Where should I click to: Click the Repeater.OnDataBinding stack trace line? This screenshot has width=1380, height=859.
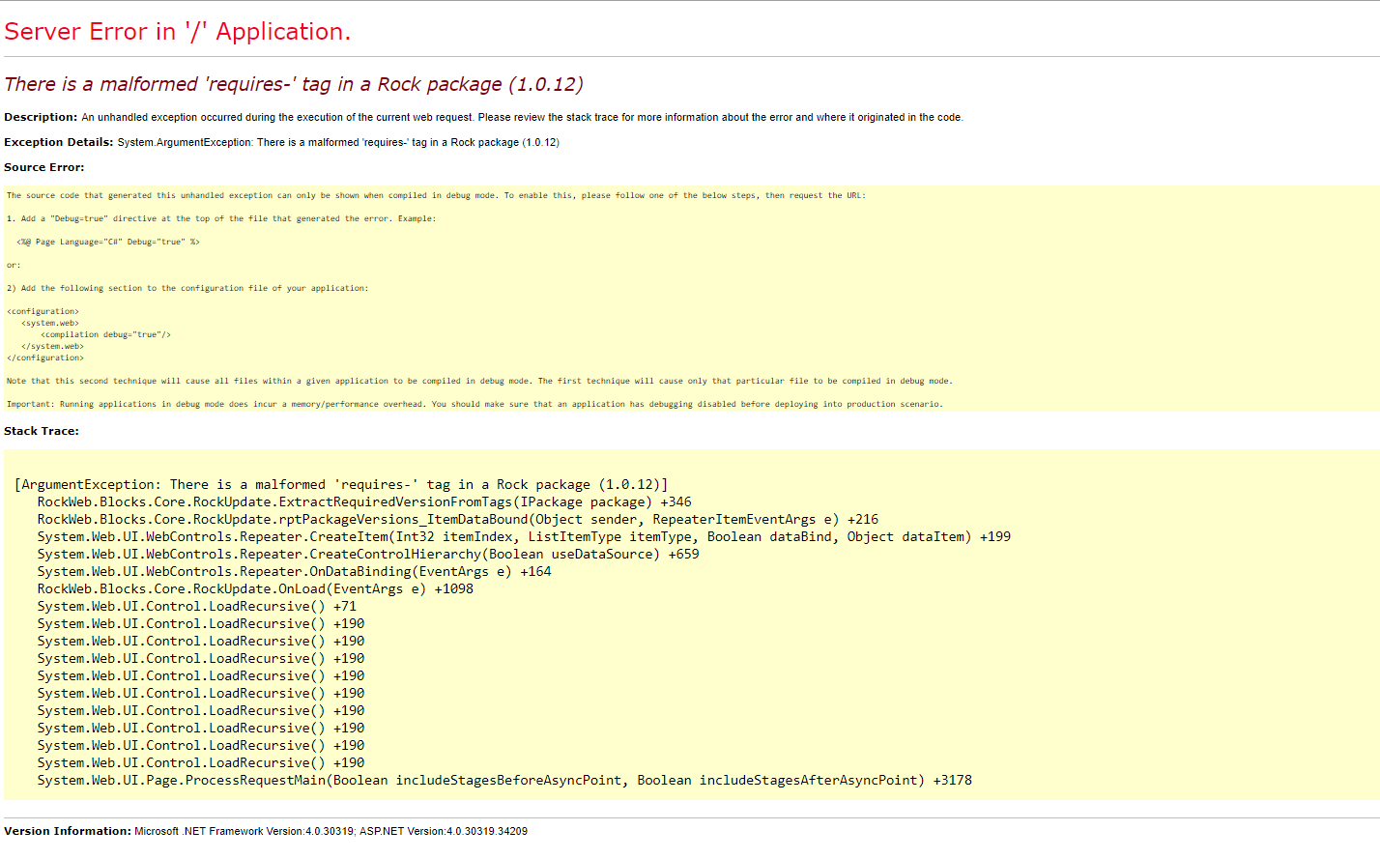pos(294,572)
